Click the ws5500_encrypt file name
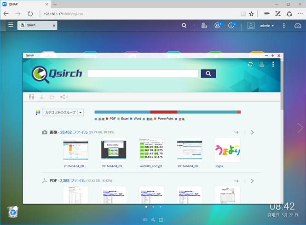Image resolution: width=306 pixels, height=225 pixels. pos(151,166)
